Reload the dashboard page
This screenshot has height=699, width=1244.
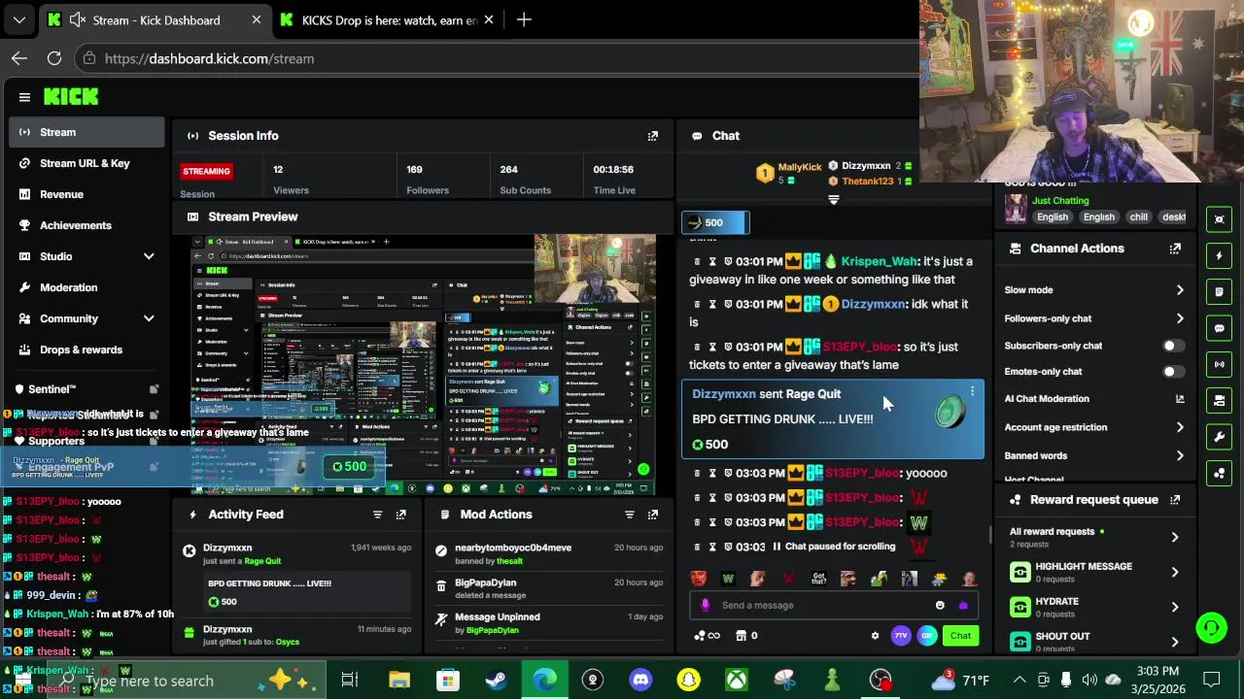click(x=54, y=58)
